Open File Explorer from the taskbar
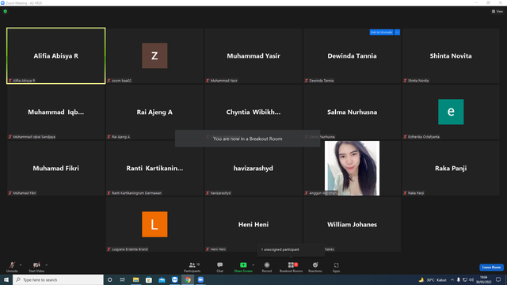This screenshot has width=507, height=285. 135,279
